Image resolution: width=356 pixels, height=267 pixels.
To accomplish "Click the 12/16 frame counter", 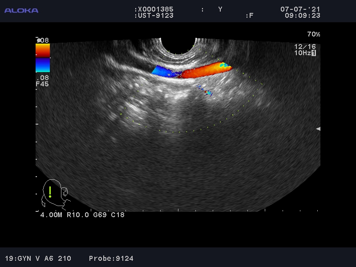I will click(305, 47).
